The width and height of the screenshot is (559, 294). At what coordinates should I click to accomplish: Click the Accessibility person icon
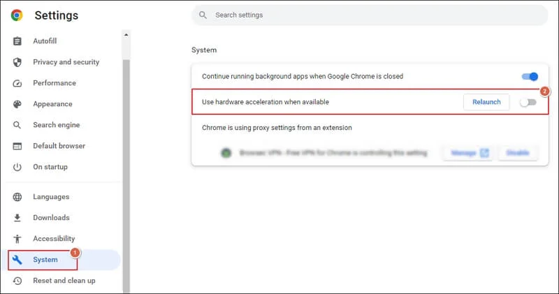17,239
